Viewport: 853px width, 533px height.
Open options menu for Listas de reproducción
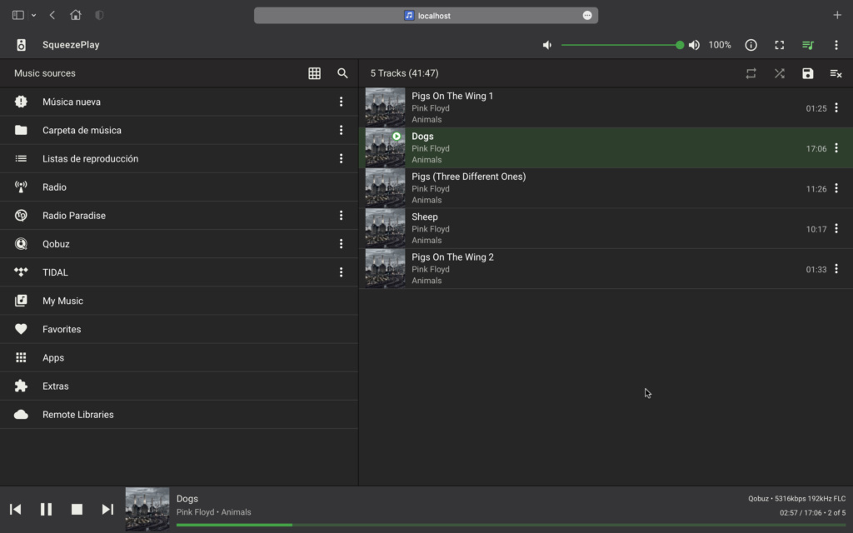(341, 159)
